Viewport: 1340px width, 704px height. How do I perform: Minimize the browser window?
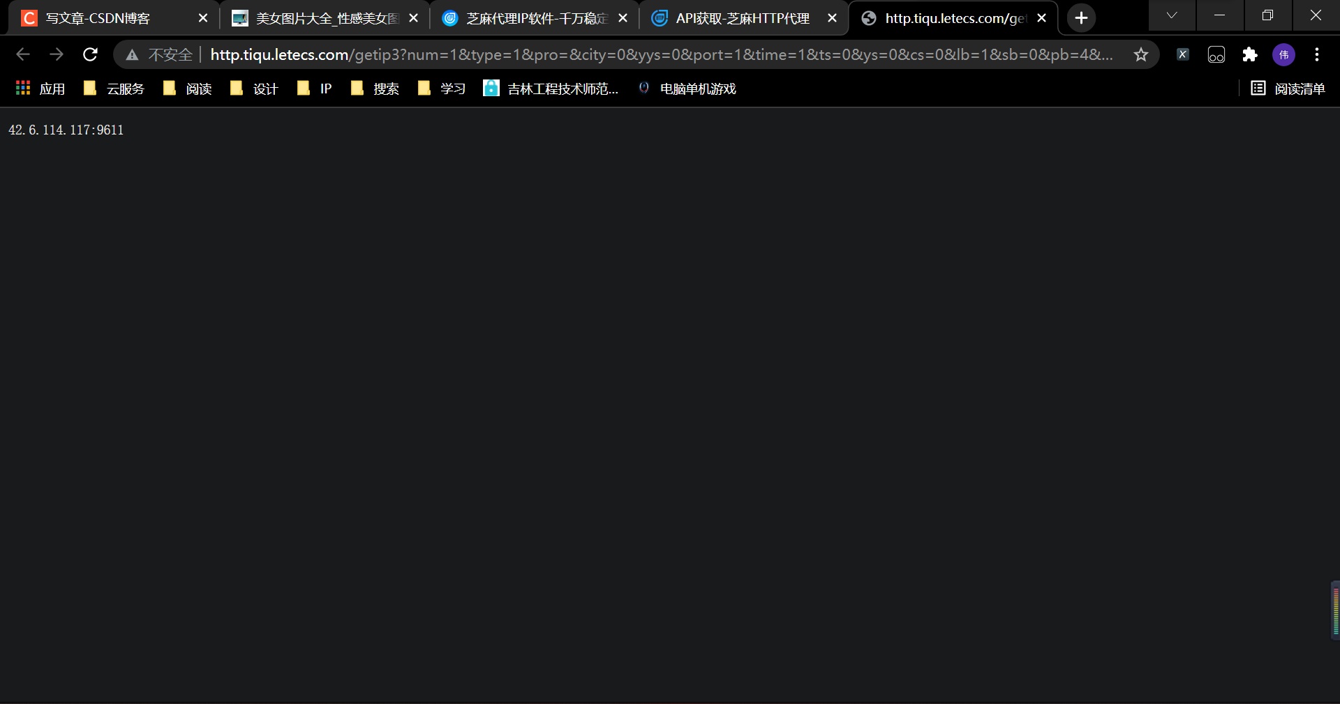click(x=1219, y=15)
